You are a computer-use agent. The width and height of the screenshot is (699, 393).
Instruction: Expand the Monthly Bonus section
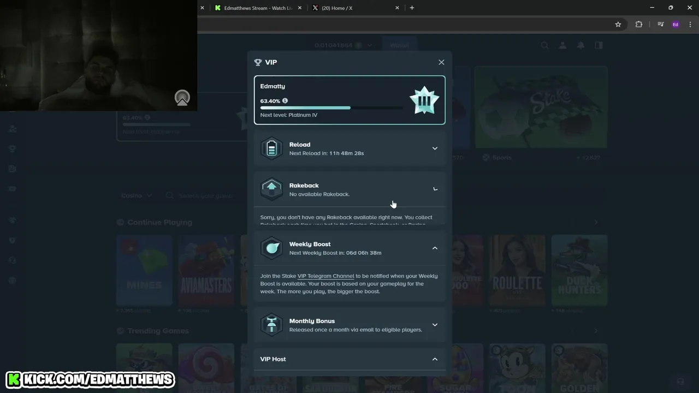point(435,325)
